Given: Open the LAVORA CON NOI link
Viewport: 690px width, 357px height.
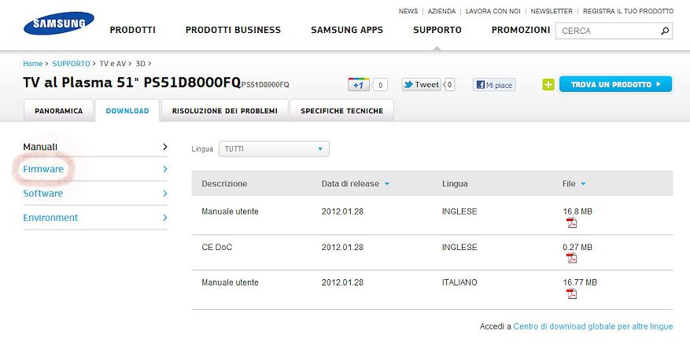Looking at the screenshot, I should coord(493,11).
